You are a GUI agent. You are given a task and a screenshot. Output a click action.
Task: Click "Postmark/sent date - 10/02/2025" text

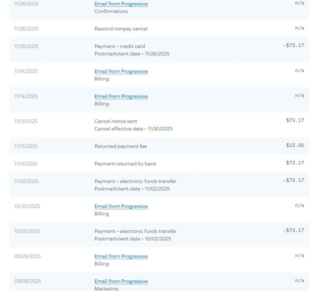(133, 239)
